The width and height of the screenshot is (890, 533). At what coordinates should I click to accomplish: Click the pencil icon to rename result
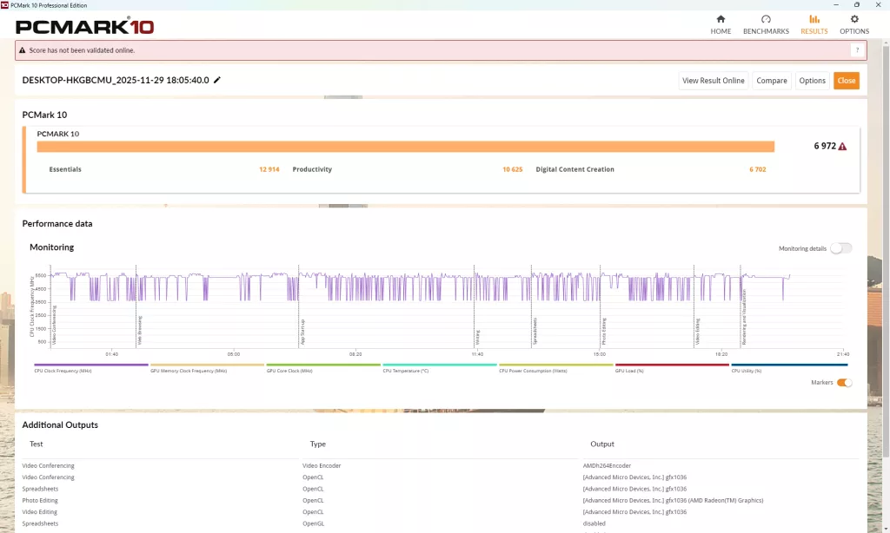click(x=217, y=80)
